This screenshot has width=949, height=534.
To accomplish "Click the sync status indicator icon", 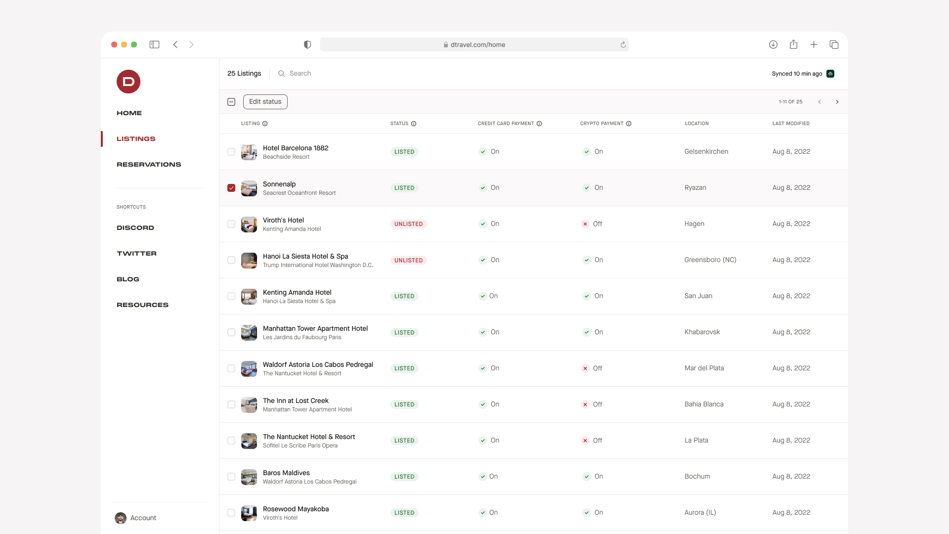I will pos(831,73).
